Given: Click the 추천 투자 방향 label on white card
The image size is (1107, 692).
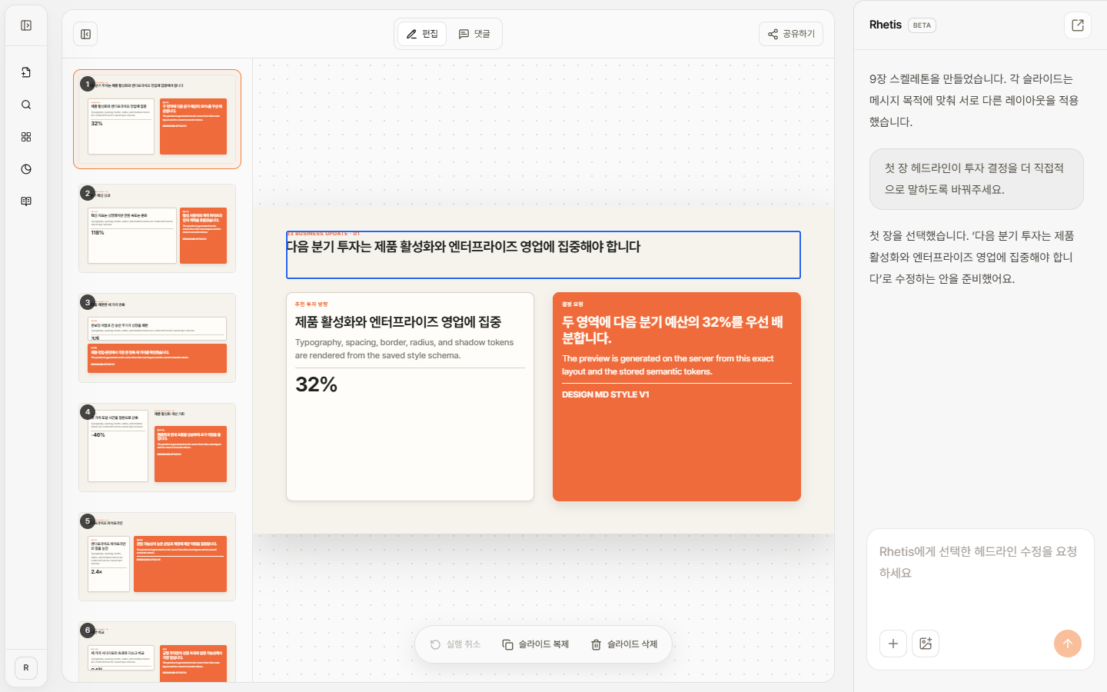Looking at the screenshot, I should [x=311, y=304].
